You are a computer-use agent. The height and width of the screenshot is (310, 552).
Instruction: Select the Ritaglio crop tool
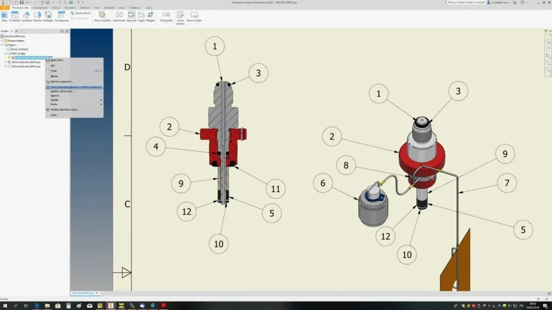[151, 16]
